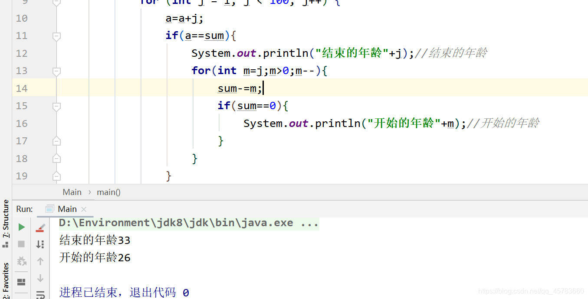The width and height of the screenshot is (588, 299).
Task: Click the Attach Debugger bug icon
Action: point(21,261)
